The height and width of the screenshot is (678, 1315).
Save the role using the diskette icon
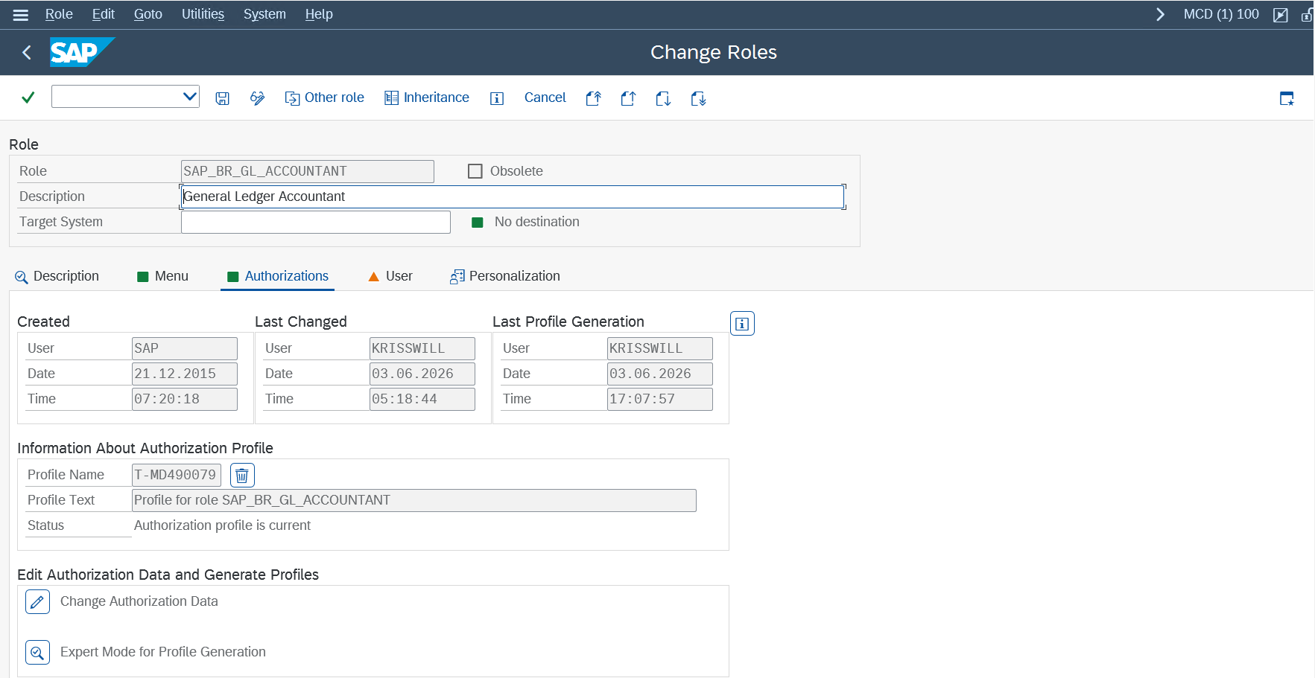click(x=222, y=98)
